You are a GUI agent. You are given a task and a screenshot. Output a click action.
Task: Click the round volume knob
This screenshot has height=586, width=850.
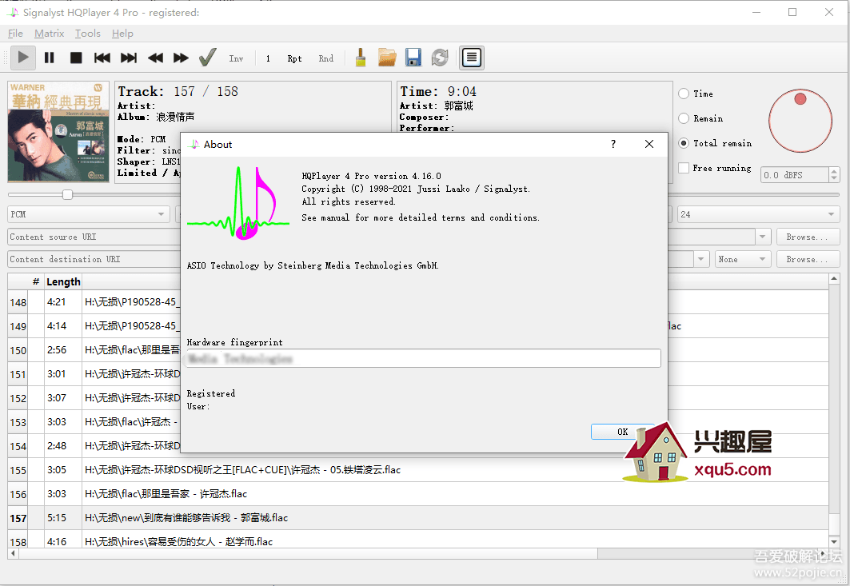pyautogui.click(x=800, y=121)
